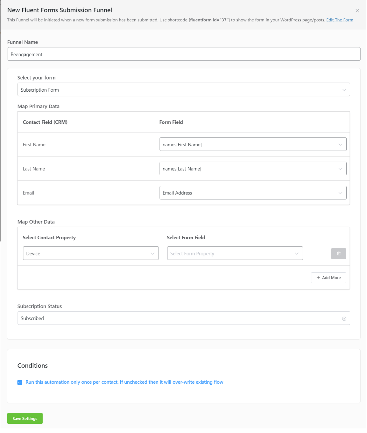
Task: Open the First Name form field dropdown
Action: click(253, 144)
